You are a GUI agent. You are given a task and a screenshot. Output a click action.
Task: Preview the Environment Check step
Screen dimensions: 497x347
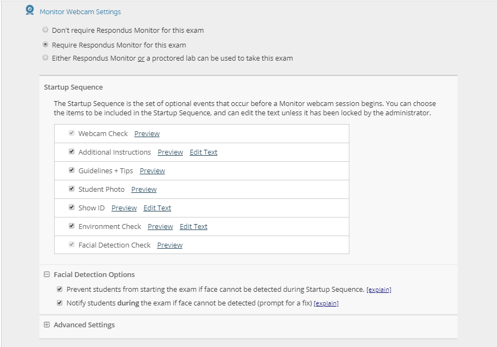(x=160, y=227)
